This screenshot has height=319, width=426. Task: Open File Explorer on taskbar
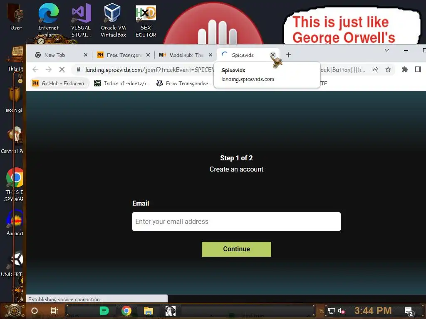[149, 311]
